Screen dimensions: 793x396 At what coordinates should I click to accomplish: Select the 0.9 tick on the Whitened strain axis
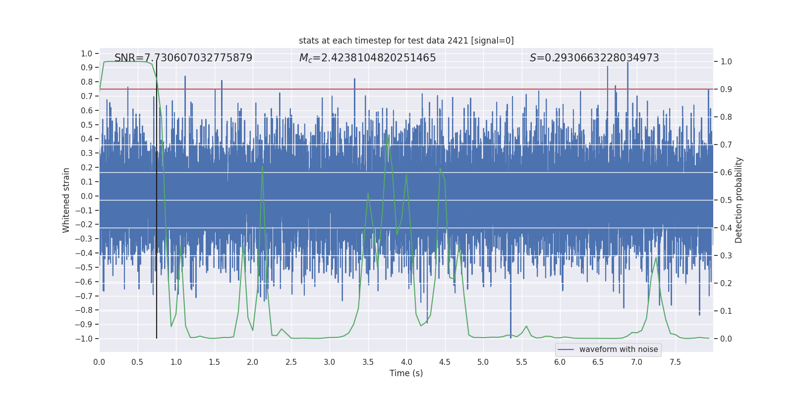click(87, 68)
